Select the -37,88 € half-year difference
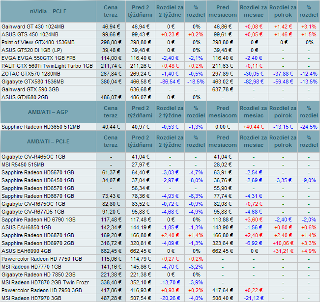The height and width of the screenshot is (302, 320). 283,74
